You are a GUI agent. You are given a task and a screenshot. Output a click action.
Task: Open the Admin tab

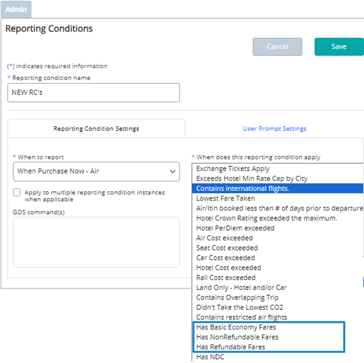pos(16,9)
